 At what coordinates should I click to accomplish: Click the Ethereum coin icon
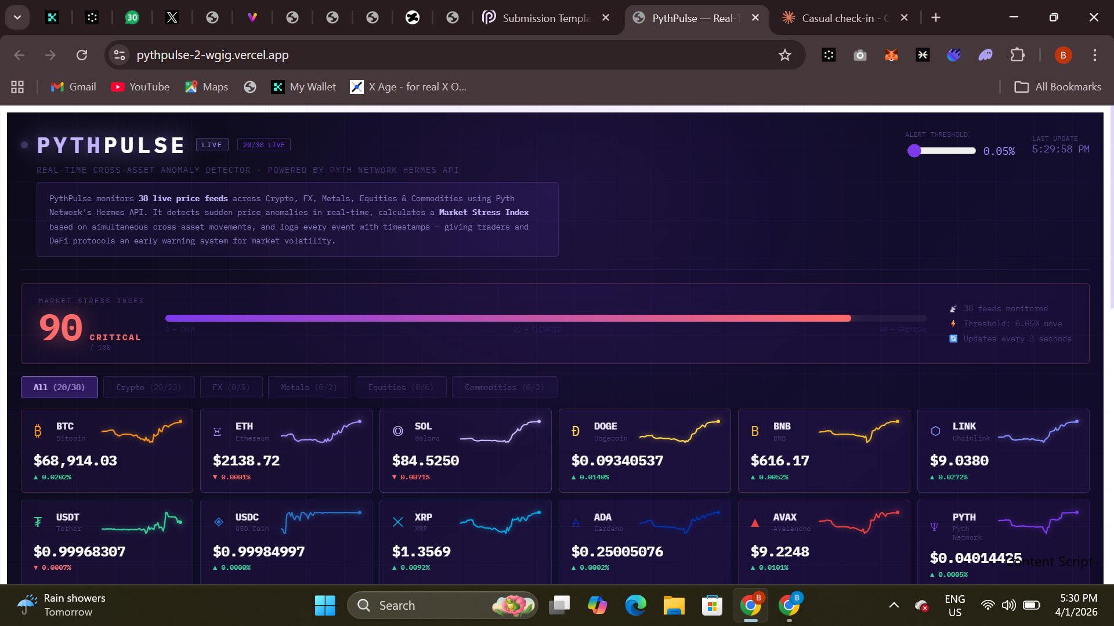(217, 431)
